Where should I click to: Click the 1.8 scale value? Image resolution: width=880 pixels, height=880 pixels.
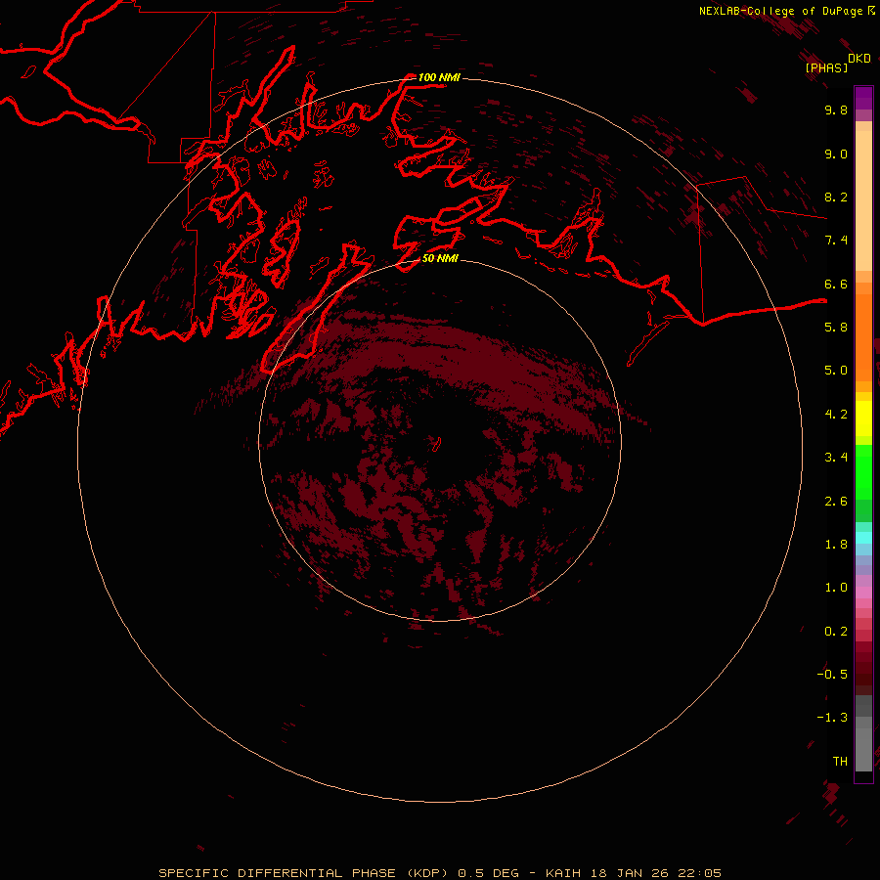point(836,545)
